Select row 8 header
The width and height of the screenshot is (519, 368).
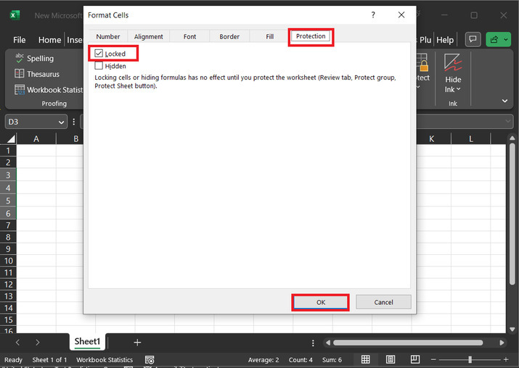pyautogui.click(x=8, y=237)
